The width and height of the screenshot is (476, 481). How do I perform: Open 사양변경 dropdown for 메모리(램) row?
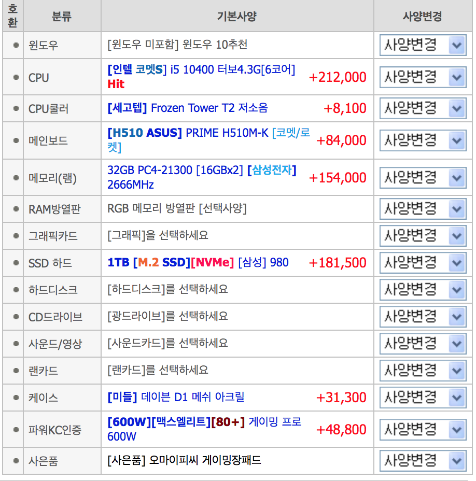(423, 178)
